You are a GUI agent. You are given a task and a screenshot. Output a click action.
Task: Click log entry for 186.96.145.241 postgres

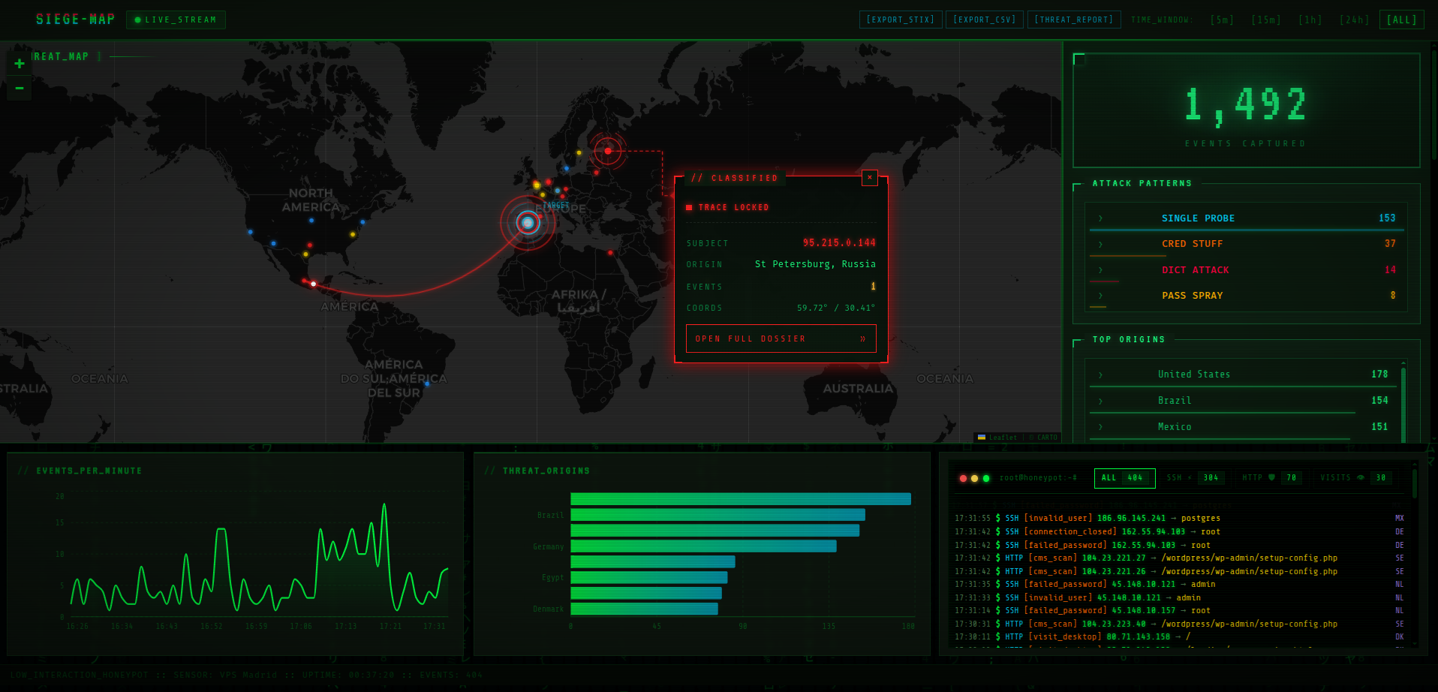point(1179,519)
